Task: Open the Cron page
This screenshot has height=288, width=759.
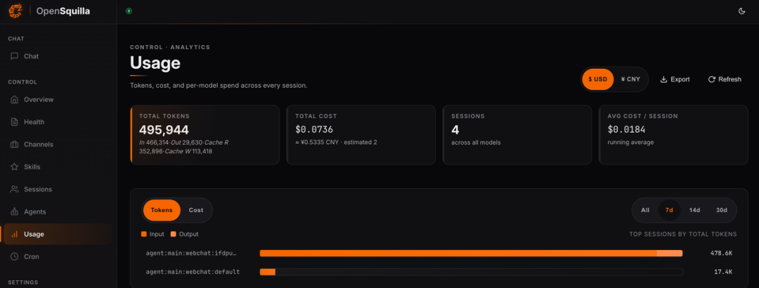Action: point(58,256)
